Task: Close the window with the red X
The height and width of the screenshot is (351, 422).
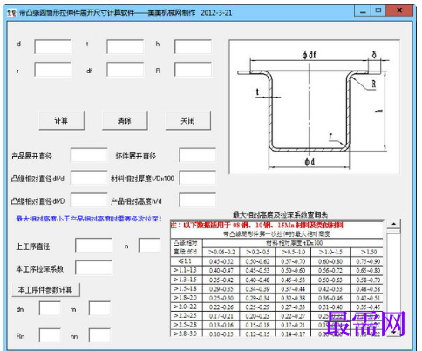Action: (399, 10)
